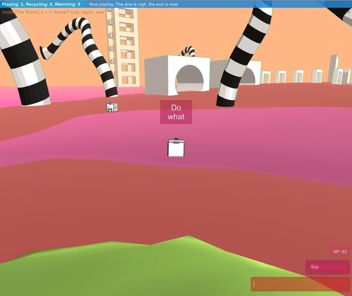Click the "Now playing" song title text

pyautogui.click(x=134, y=4)
